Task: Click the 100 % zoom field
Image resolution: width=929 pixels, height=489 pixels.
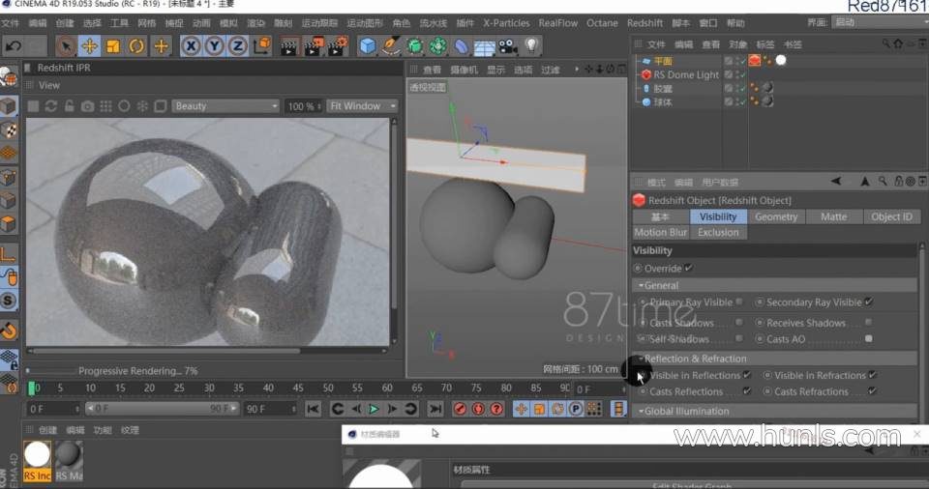Action: 303,106
